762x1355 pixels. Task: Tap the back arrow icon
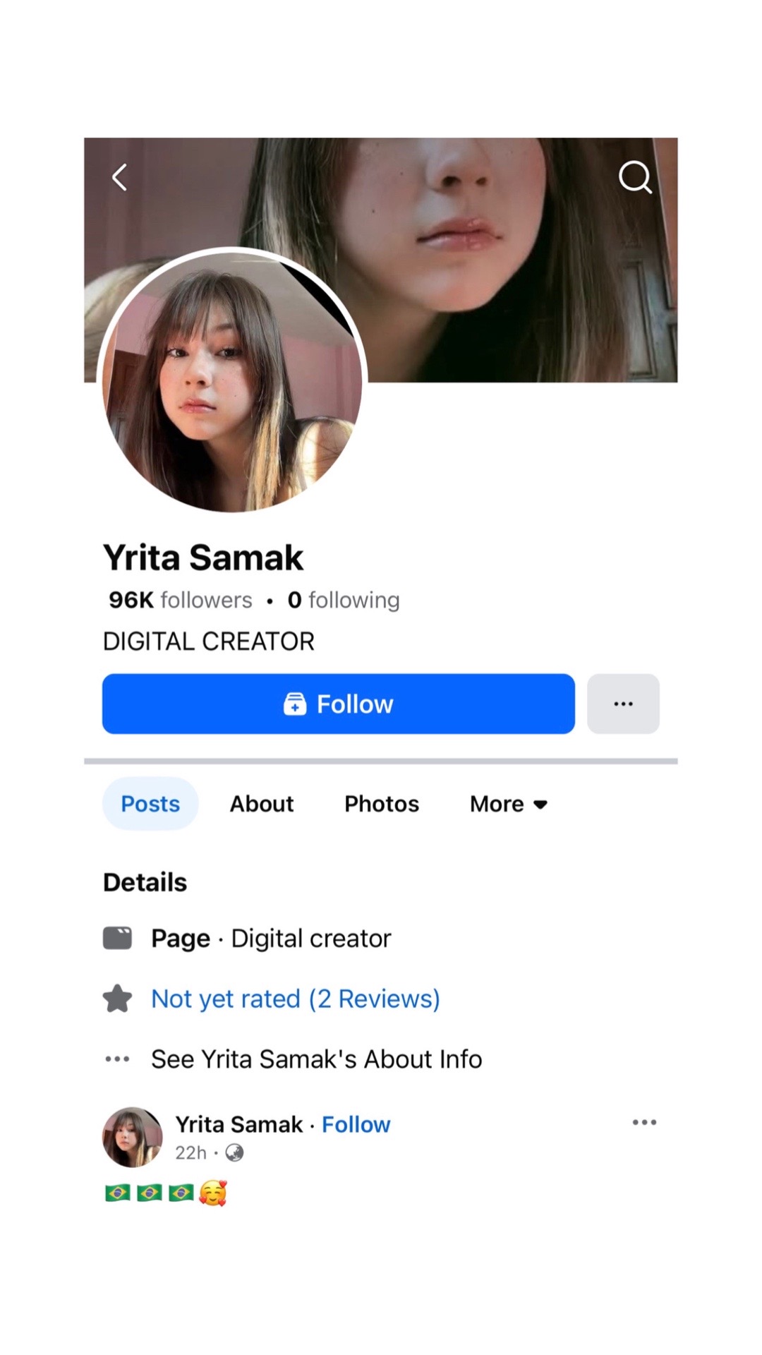[120, 177]
